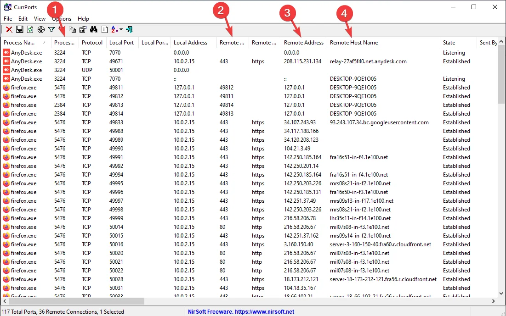Click remote address 142.250.201.14
This screenshot has height=316, width=506.
[301, 166]
